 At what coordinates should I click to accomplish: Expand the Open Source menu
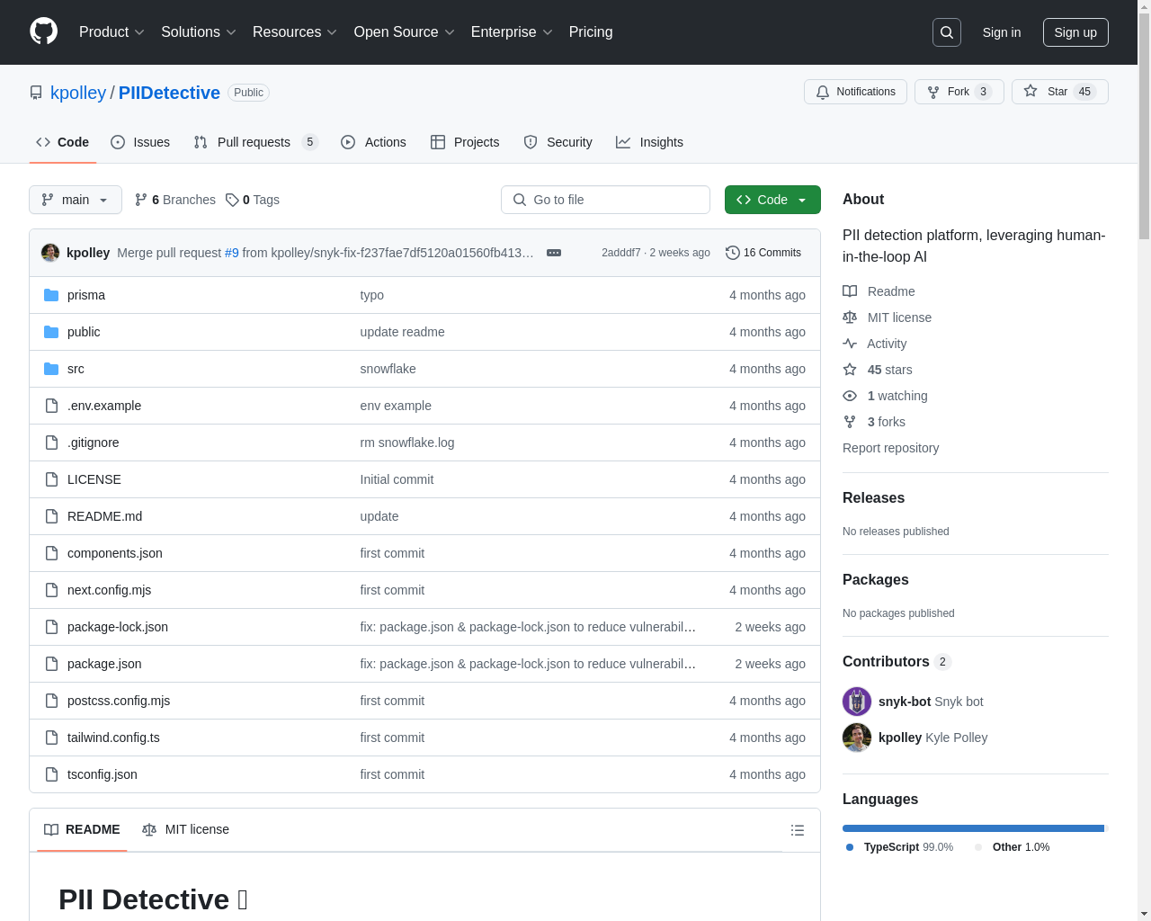(x=405, y=32)
